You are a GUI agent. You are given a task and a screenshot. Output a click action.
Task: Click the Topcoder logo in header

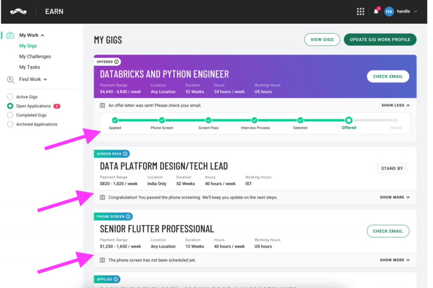[x=19, y=11]
